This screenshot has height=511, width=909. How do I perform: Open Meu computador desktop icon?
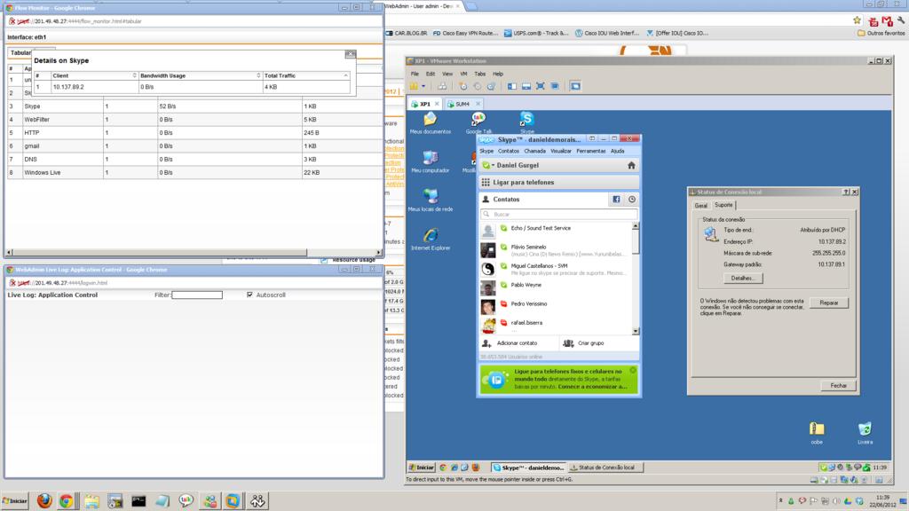point(431,161)
